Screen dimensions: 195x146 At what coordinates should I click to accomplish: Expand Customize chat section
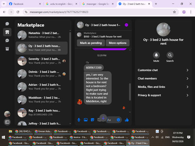tap(163, 70)
